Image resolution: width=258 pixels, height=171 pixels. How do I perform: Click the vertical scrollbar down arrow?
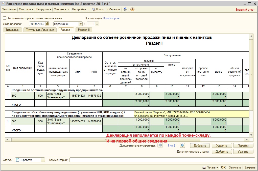(251, 135)
